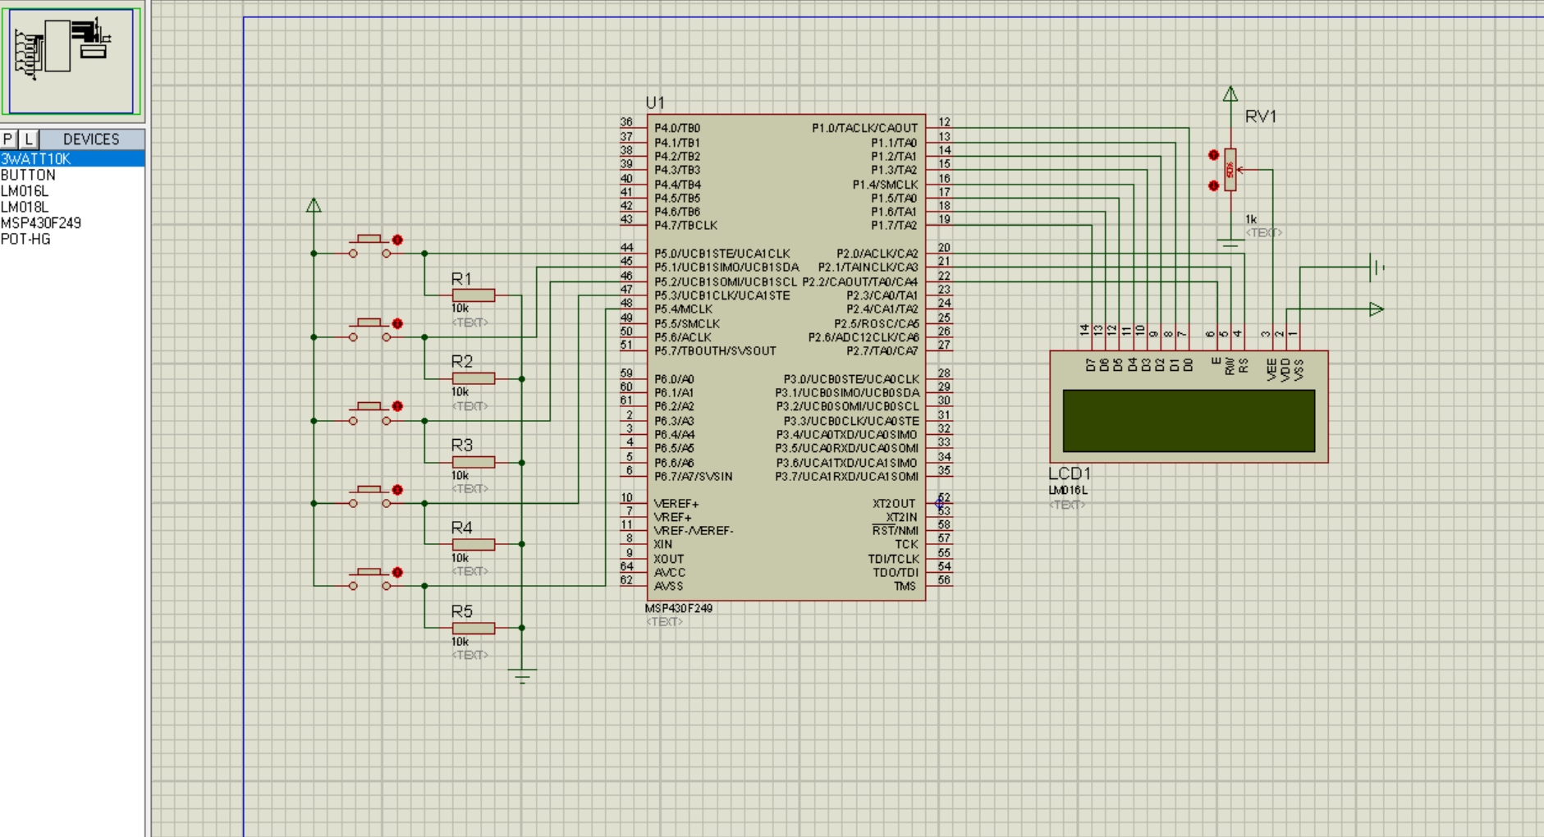Click the lower red adjust dot on RV1

pos(1213,185)
